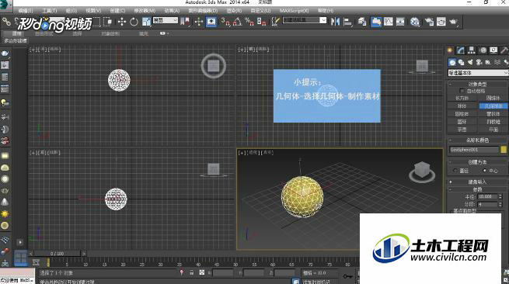
Task: Open the MAXScript (X) menu
Action: coord(294,11)
